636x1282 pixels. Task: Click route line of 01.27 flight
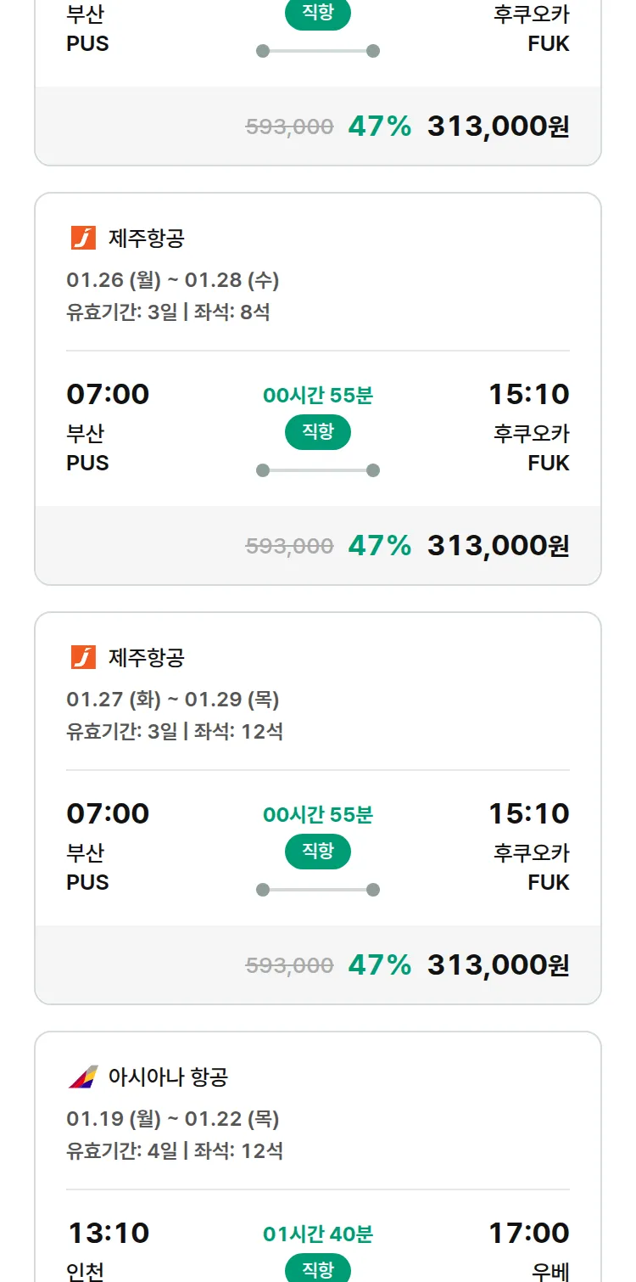318,890
